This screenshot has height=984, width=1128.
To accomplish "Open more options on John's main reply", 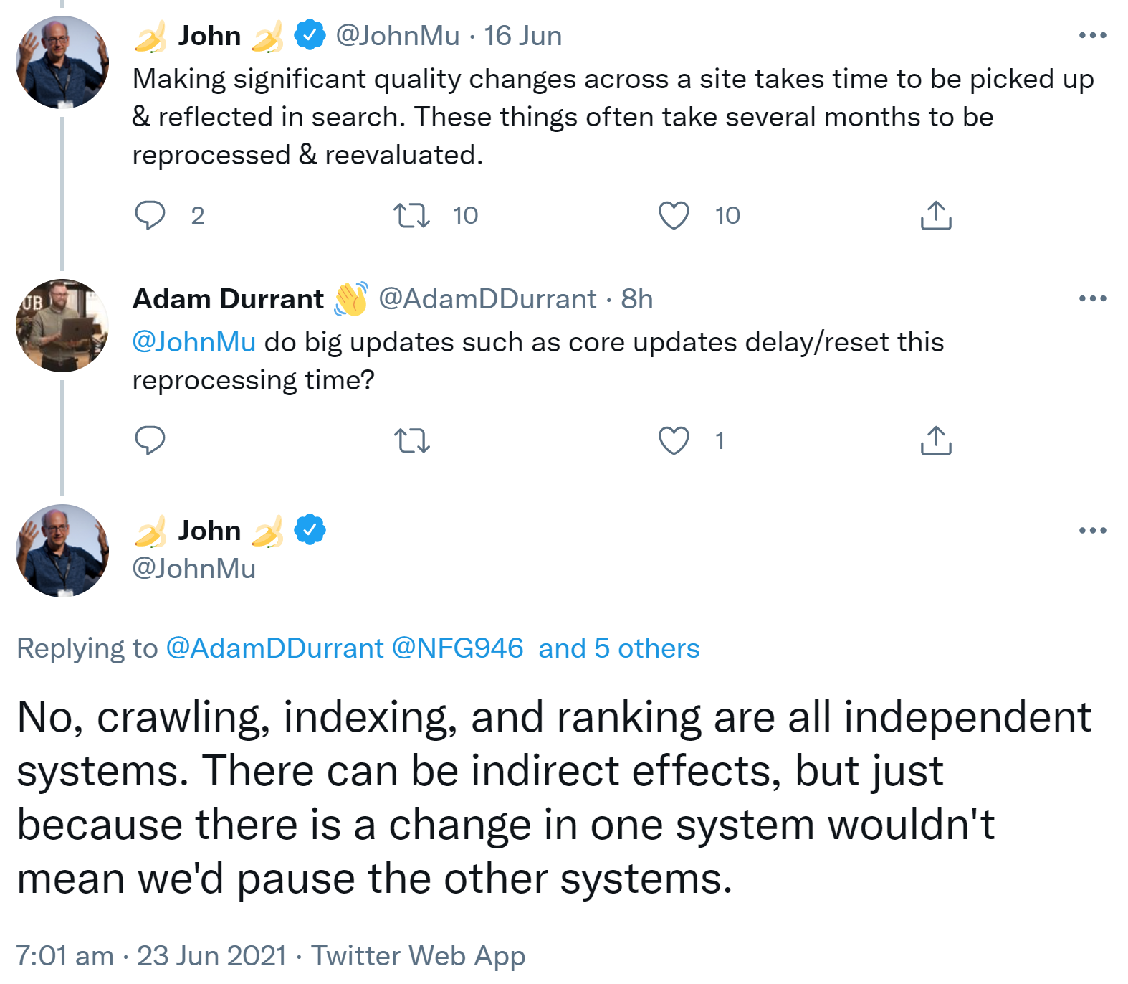I will 1092,531.
